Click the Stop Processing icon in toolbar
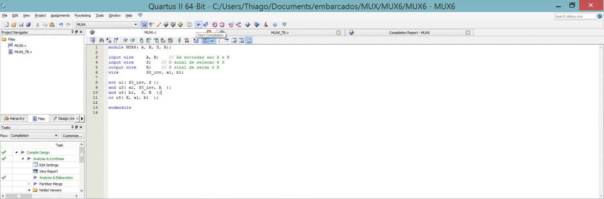This screenshot has height=199, width=604. point(189,25)
